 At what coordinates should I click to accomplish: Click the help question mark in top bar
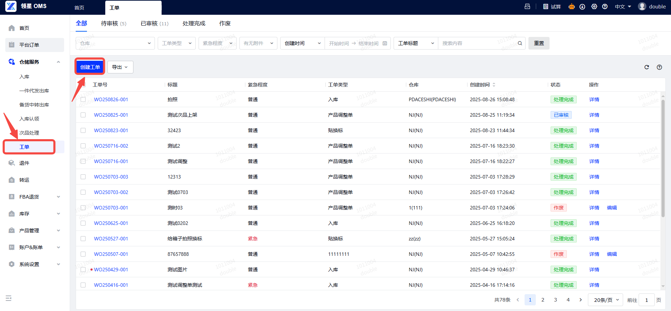point(605,7)
